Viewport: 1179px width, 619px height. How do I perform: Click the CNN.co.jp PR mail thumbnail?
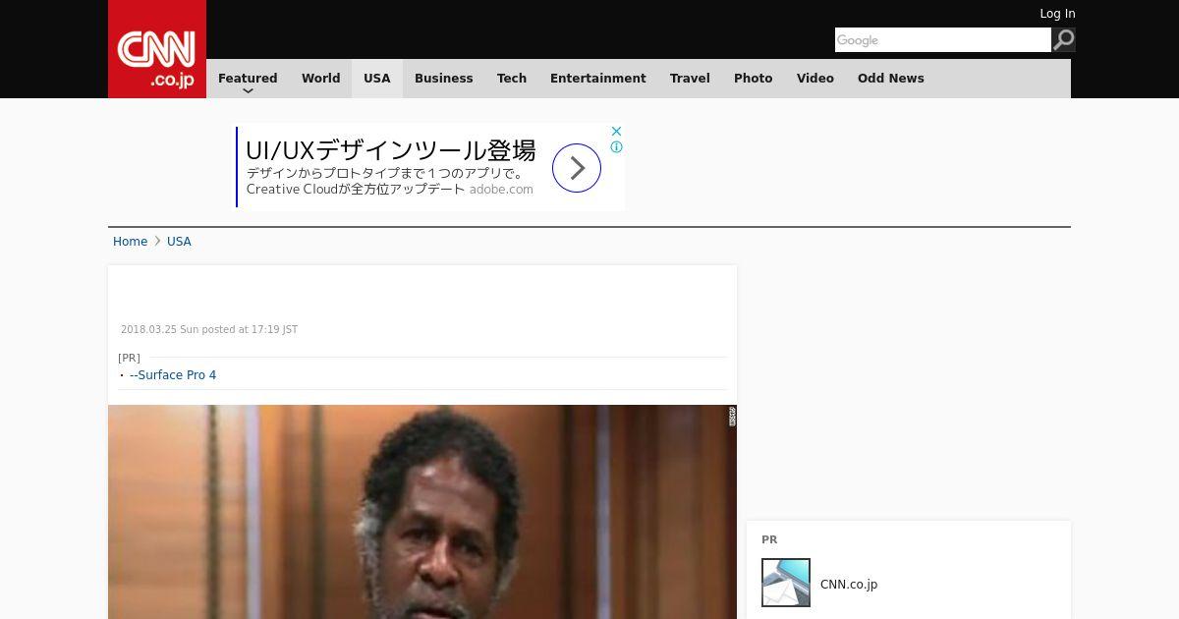pos(786,583)
